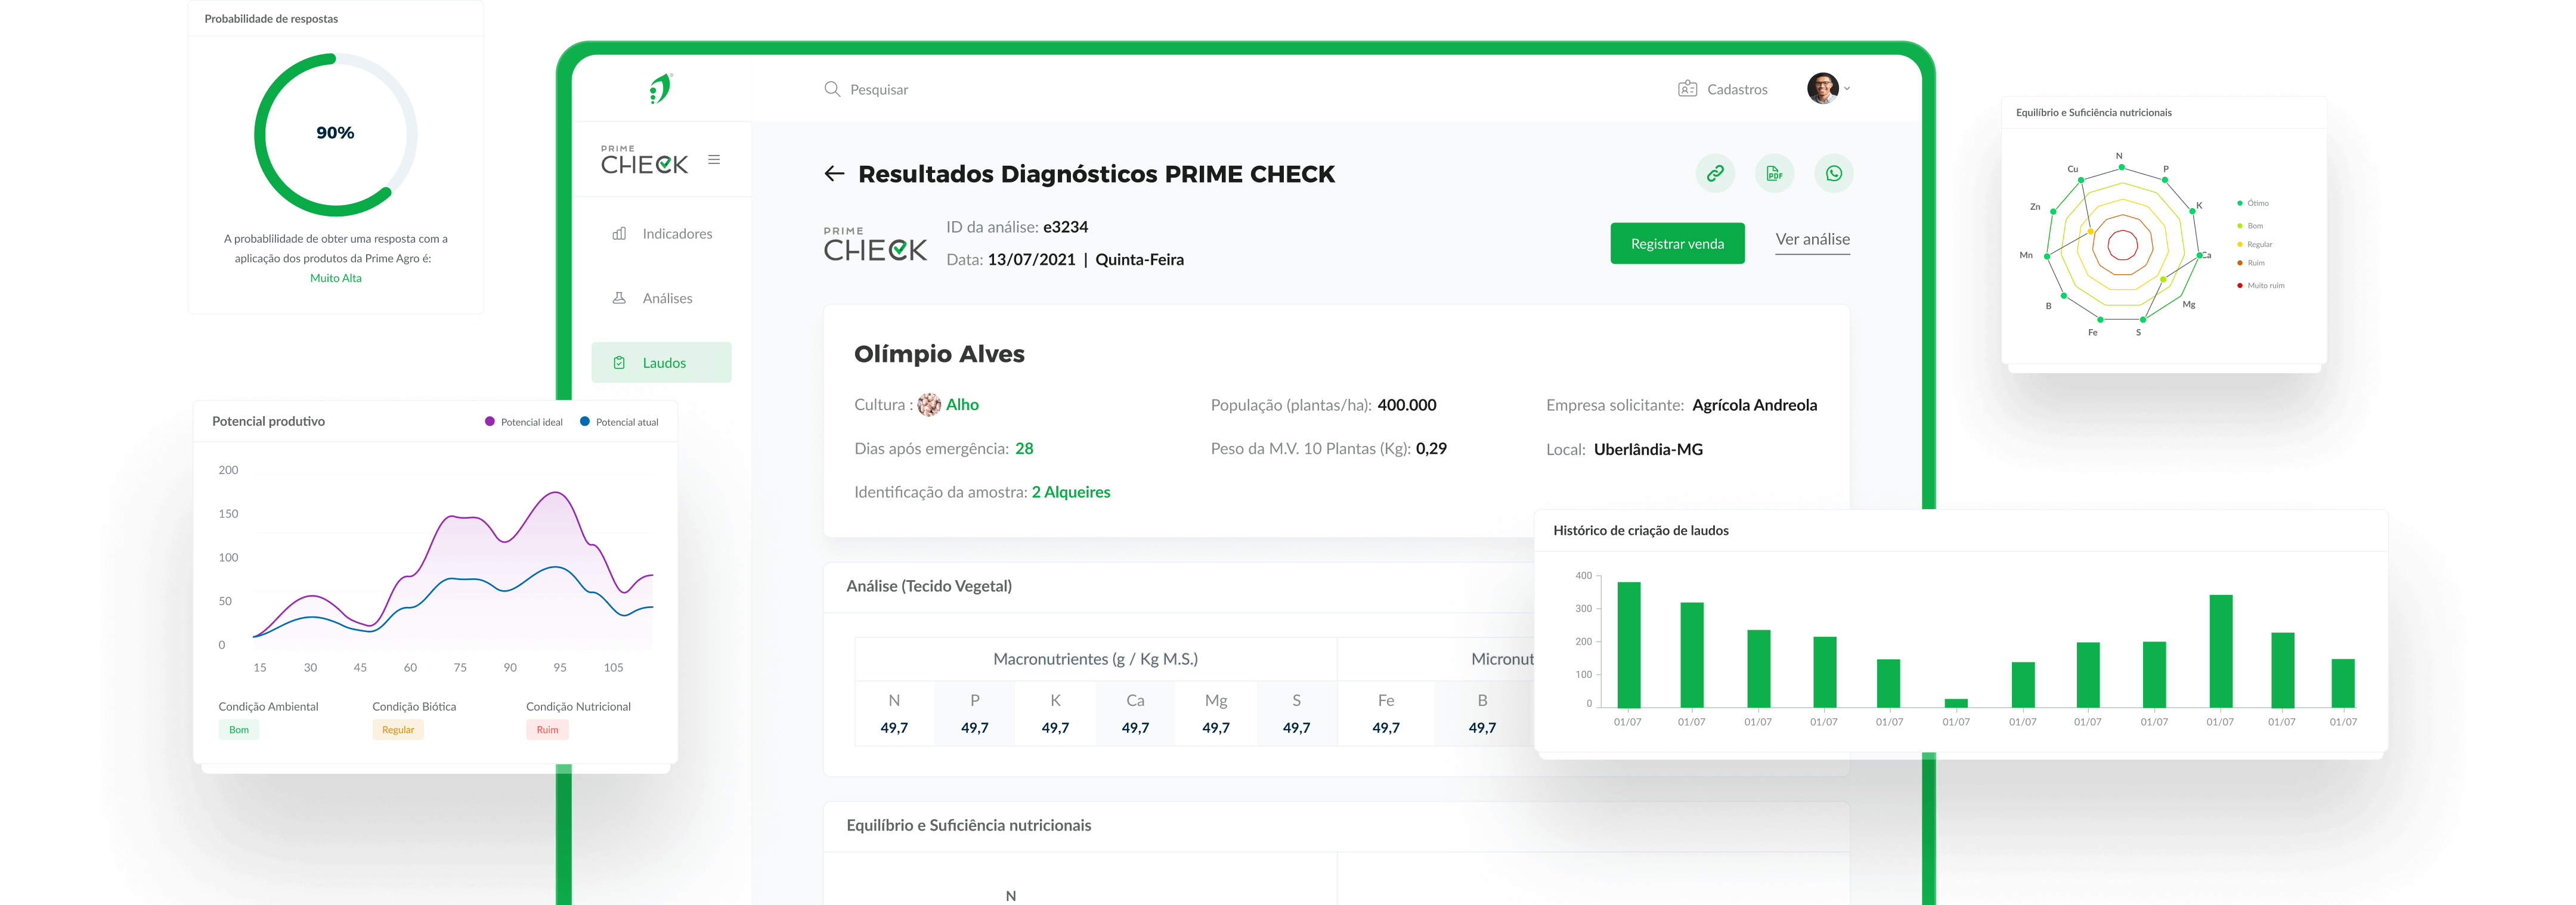Click the Muito Alta probability text
The width and height of the screenshot is (2576, 905).
point(336,278)
